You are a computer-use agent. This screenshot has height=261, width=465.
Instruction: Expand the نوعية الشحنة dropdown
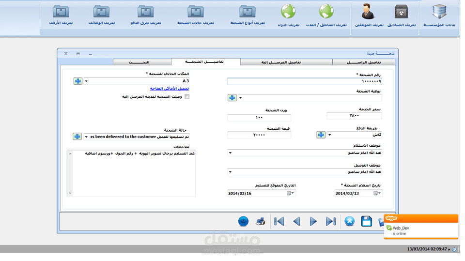[x=241, y=98]
